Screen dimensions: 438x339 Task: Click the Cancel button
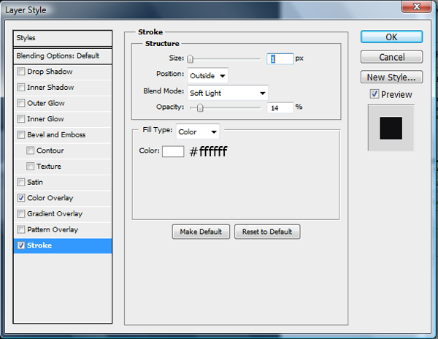[x=391, y=57]
